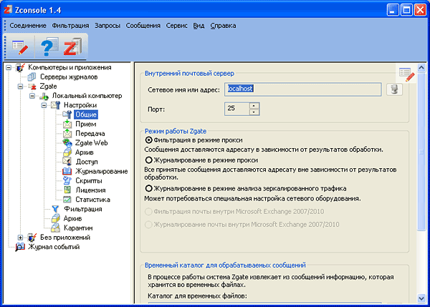Click the Журнал событий magnifier icon
Viewport: 430px width, 307px height.
point(20,247)
